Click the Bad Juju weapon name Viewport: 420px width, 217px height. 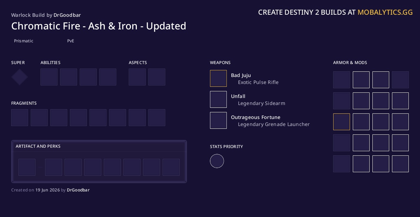coord(241,75)
